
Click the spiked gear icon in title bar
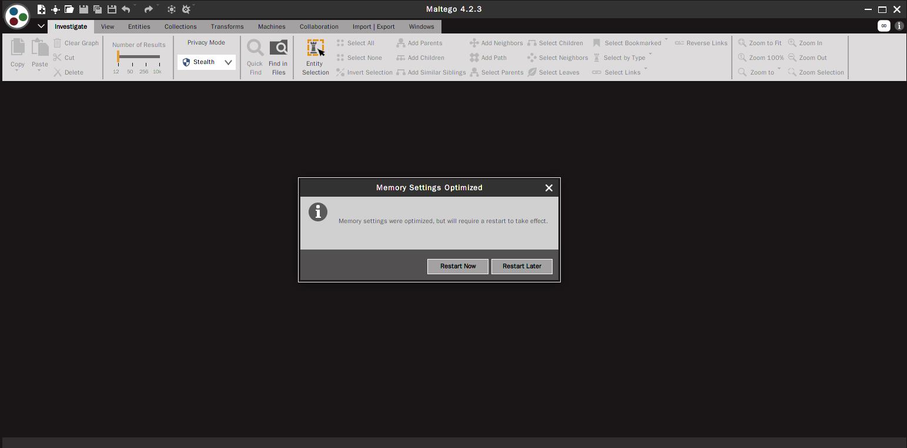186,9
